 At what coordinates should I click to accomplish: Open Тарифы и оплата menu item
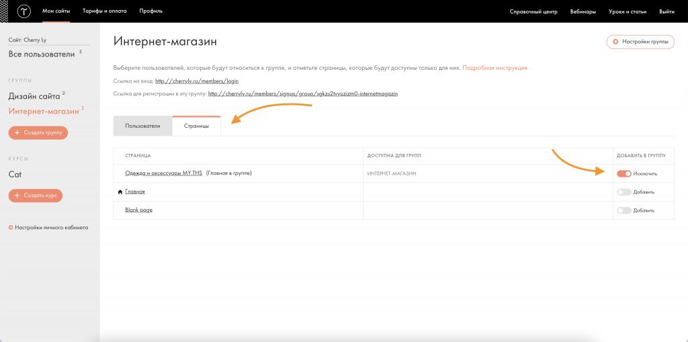point(104,11)
